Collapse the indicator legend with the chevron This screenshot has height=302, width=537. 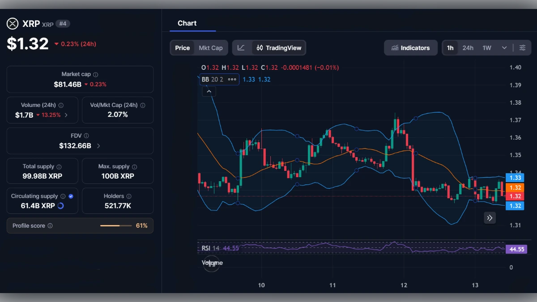(x=209, y=91)
